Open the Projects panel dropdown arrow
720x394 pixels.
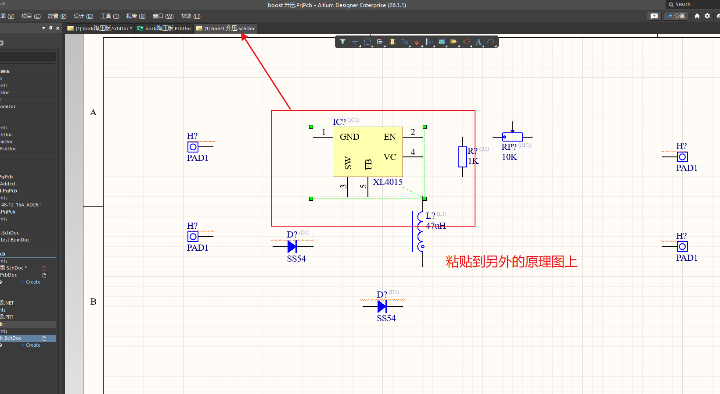43,28
